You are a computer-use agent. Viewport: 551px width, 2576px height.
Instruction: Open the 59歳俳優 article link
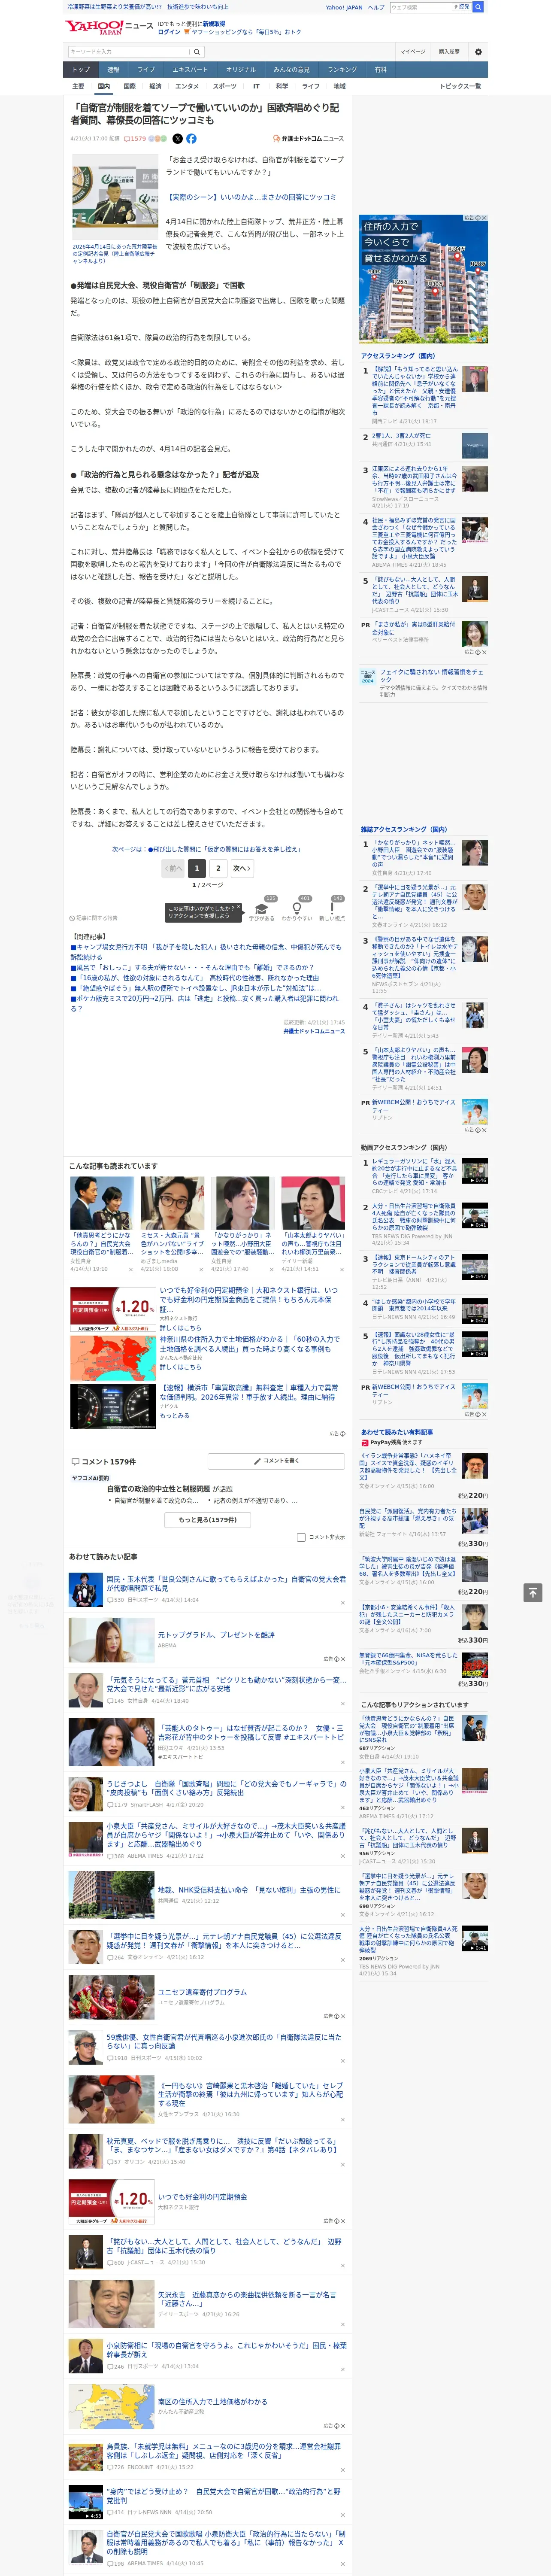click(x=224, y=2041)
